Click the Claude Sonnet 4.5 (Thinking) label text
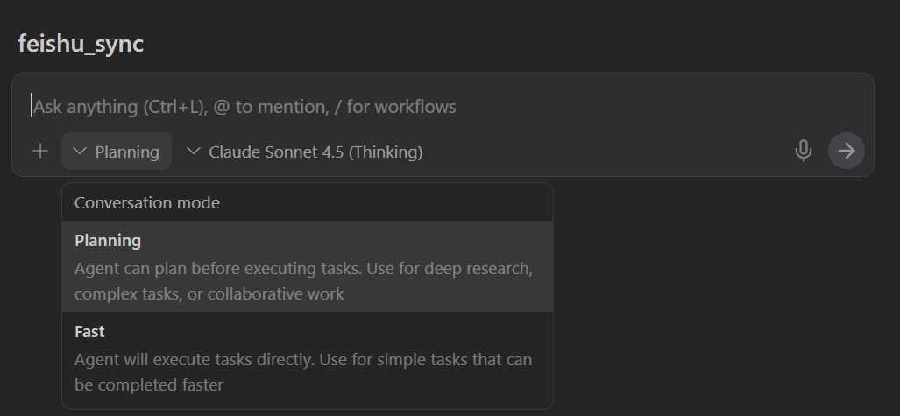The width and height of the screenshot is (900, 416). [315, 152]
